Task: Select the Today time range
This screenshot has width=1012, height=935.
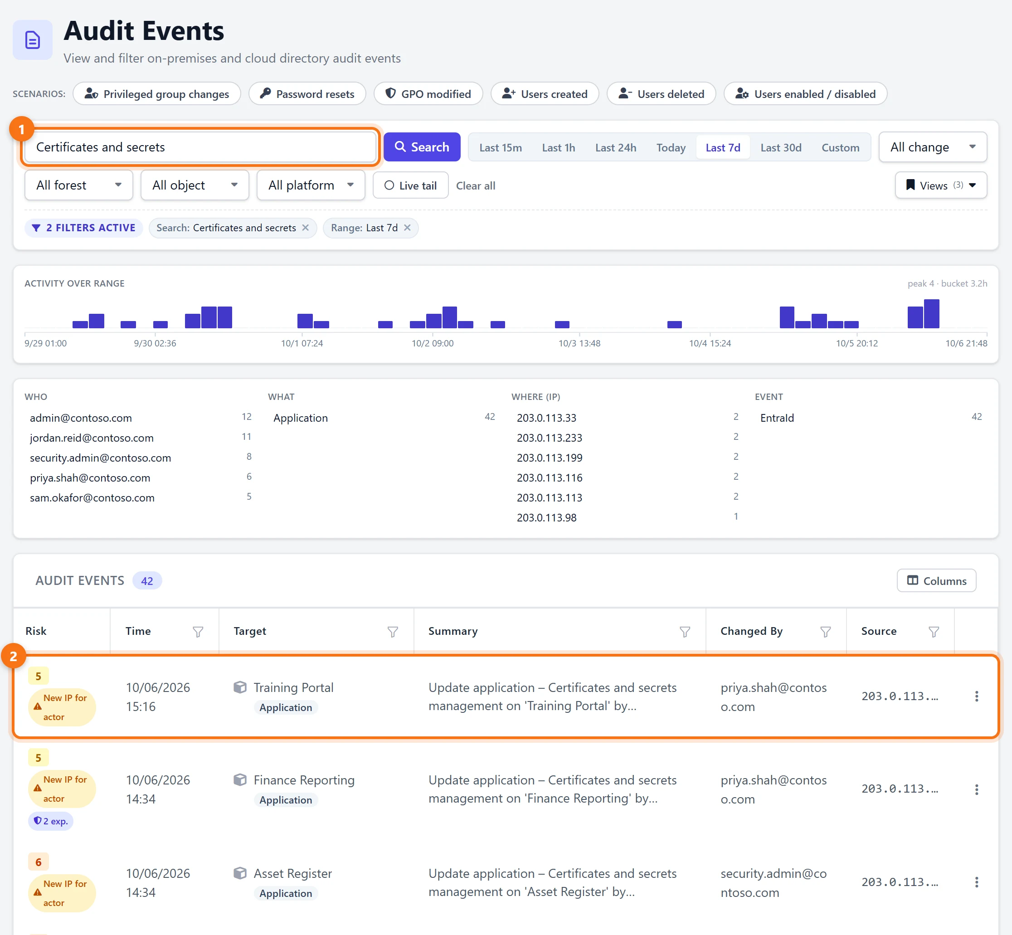Action: pyautogui.click(x=671, y=148)
